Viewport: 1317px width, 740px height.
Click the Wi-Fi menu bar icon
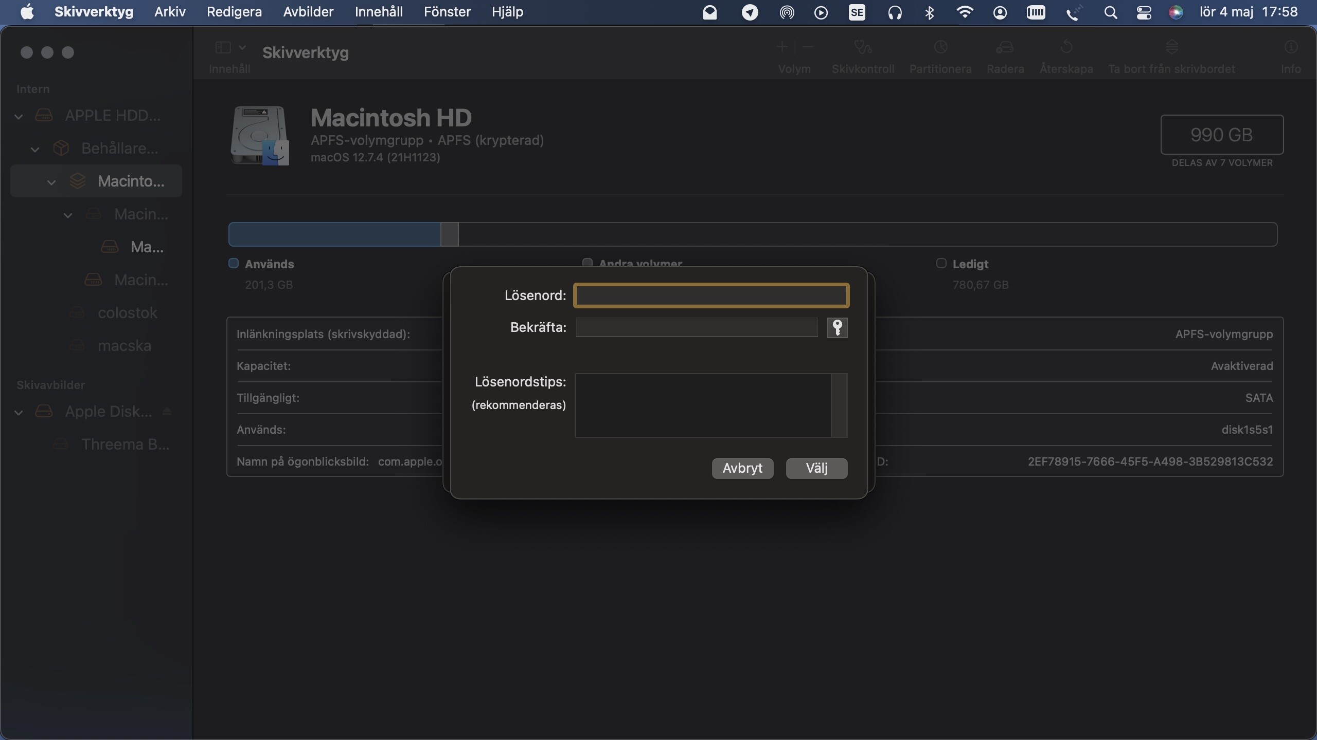pyautogui.click(x=965, y=12)
